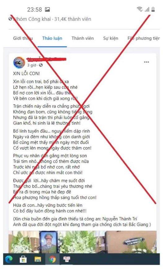This screenshot has width=163, height=270.
Task: Click the post author's profile avatar
Action: click(x=19, y=63)
